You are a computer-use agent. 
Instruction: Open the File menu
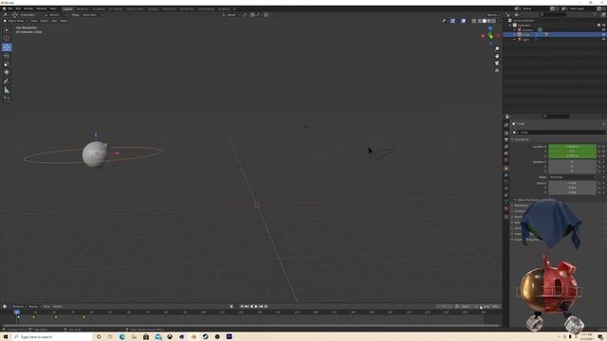[10, 9]
